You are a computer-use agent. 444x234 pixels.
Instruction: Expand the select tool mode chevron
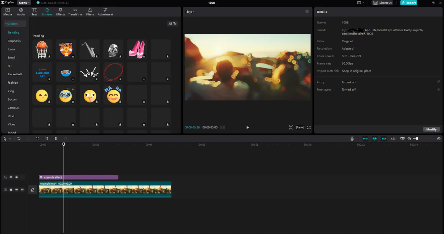coord(10,139)
